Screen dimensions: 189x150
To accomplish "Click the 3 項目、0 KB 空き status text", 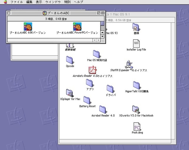I will point(56,19).
